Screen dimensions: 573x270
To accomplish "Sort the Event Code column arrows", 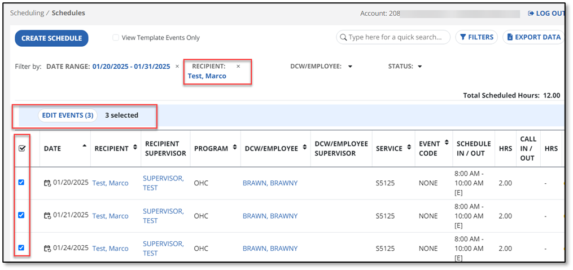I will point(447,143).
